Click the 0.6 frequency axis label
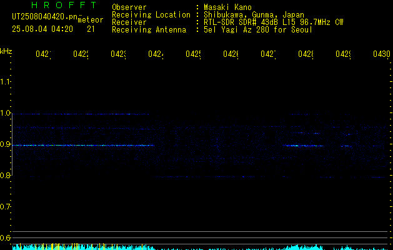 click(5, 237)
